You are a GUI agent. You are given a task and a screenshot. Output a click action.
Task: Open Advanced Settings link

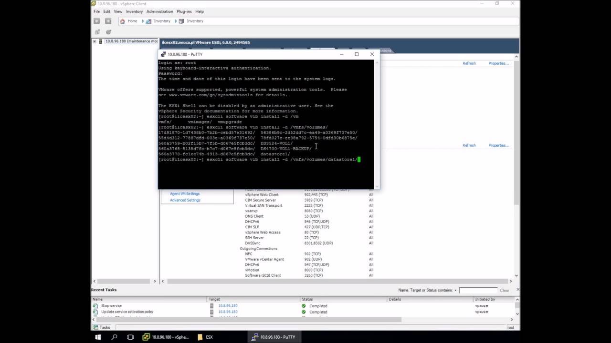point(185,200)
